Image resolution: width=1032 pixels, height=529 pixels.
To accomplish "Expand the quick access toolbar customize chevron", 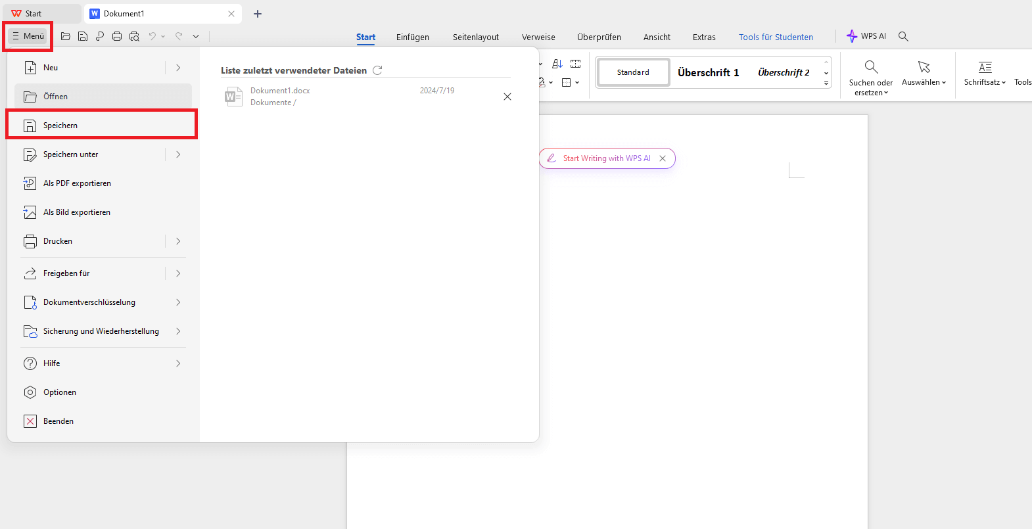I will pyautogui.click(x=196, y=37).
